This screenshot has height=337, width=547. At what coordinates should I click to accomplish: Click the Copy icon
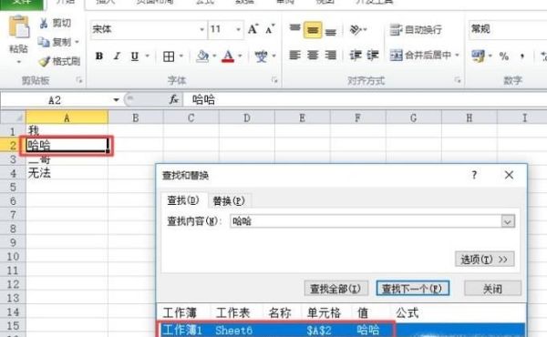44,42
